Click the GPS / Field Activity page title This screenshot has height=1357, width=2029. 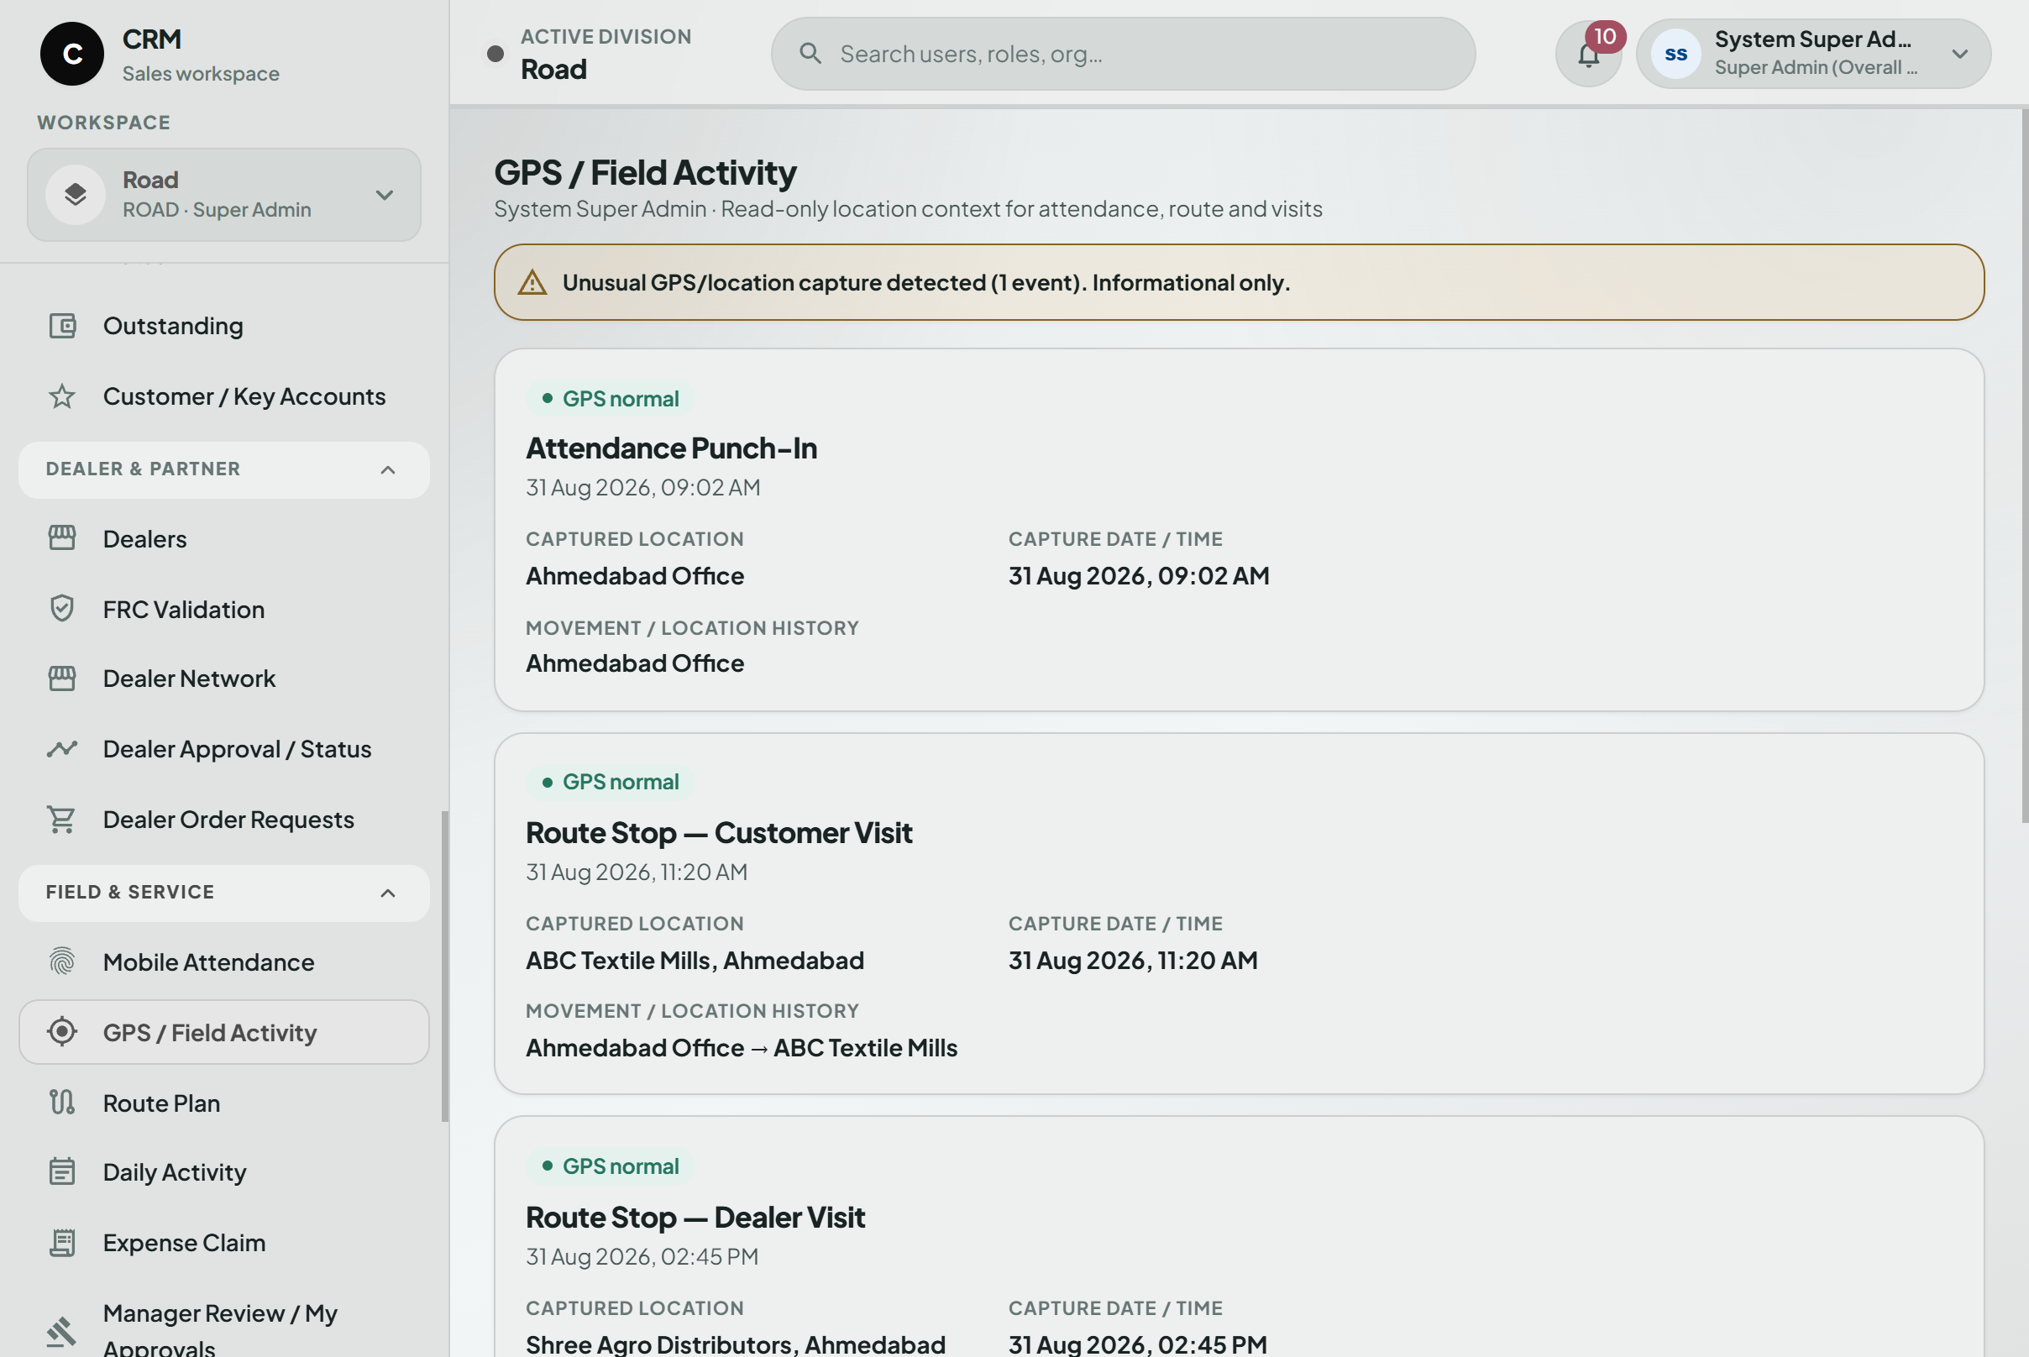click(645, 172)
